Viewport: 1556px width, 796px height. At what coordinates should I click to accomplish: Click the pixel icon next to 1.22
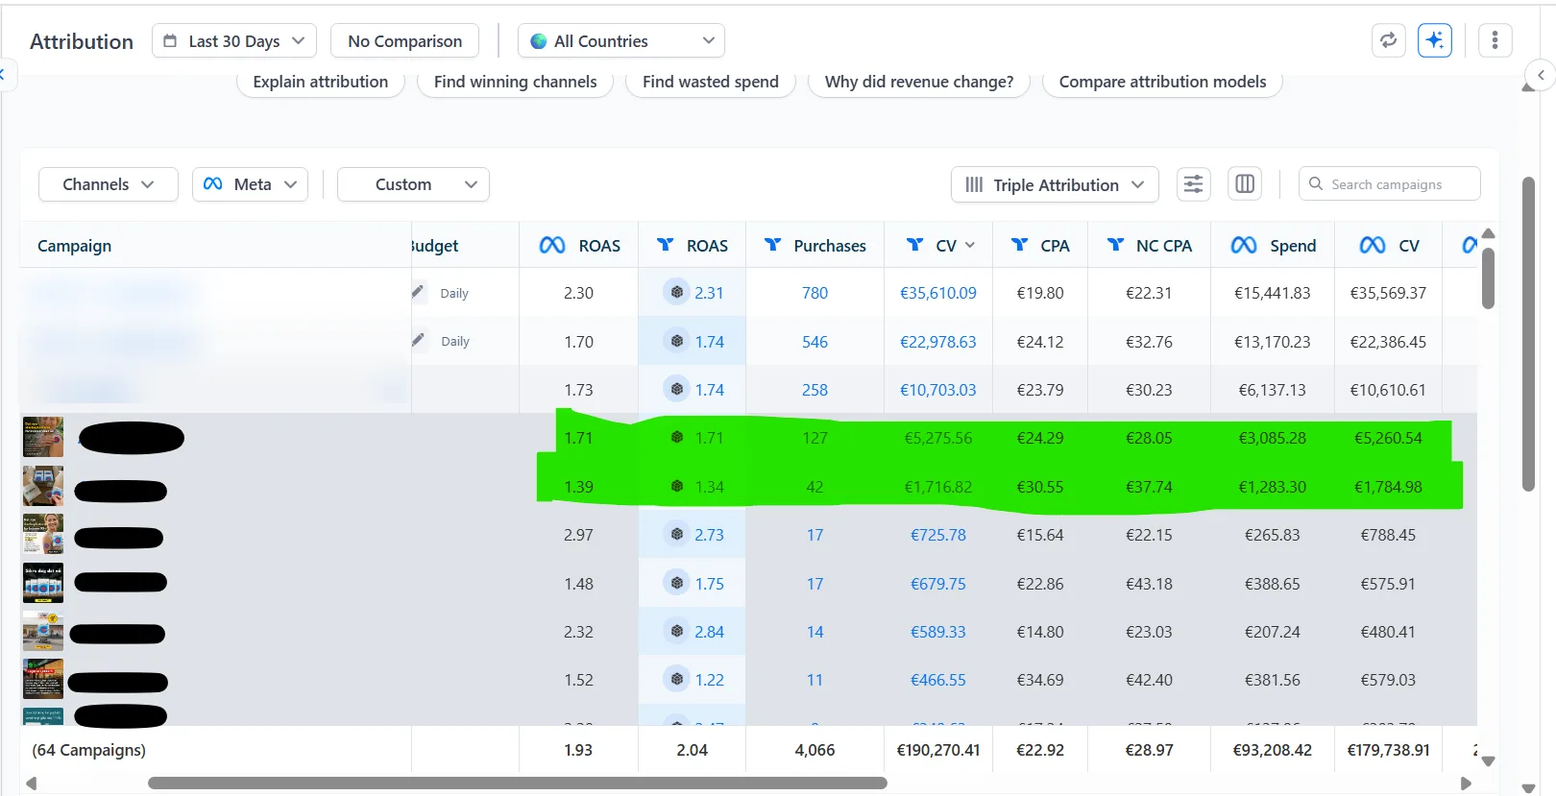tap(677, 679)
